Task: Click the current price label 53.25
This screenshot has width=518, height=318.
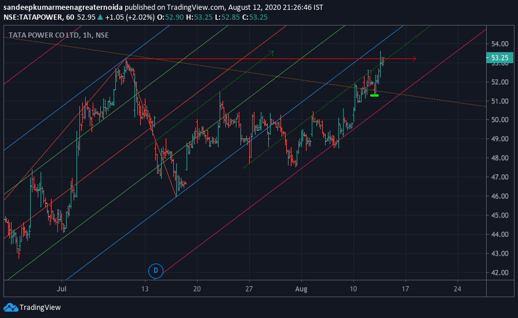Action: pyautogui.click(x=500, y=58)
